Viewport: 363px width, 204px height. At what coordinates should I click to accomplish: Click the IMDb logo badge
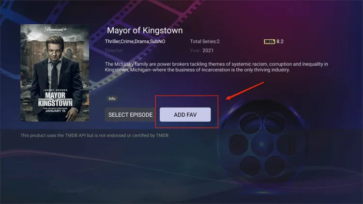269,42
